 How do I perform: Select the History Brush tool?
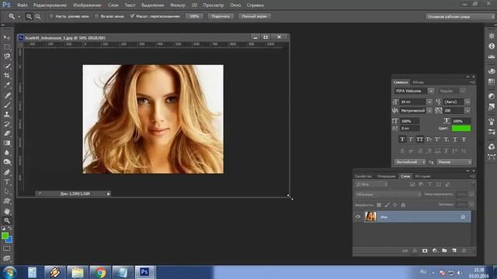click(x=7, y=124)
